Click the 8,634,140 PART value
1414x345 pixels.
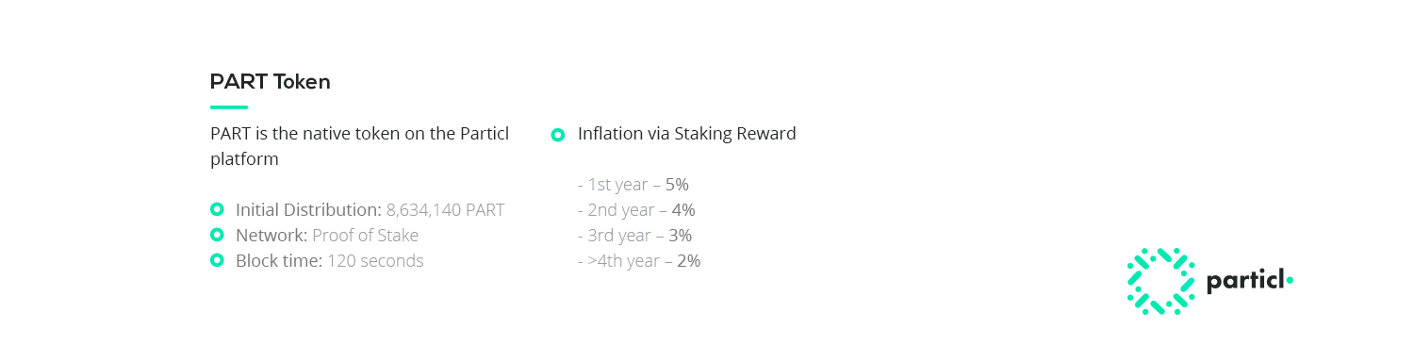(446, 209)
